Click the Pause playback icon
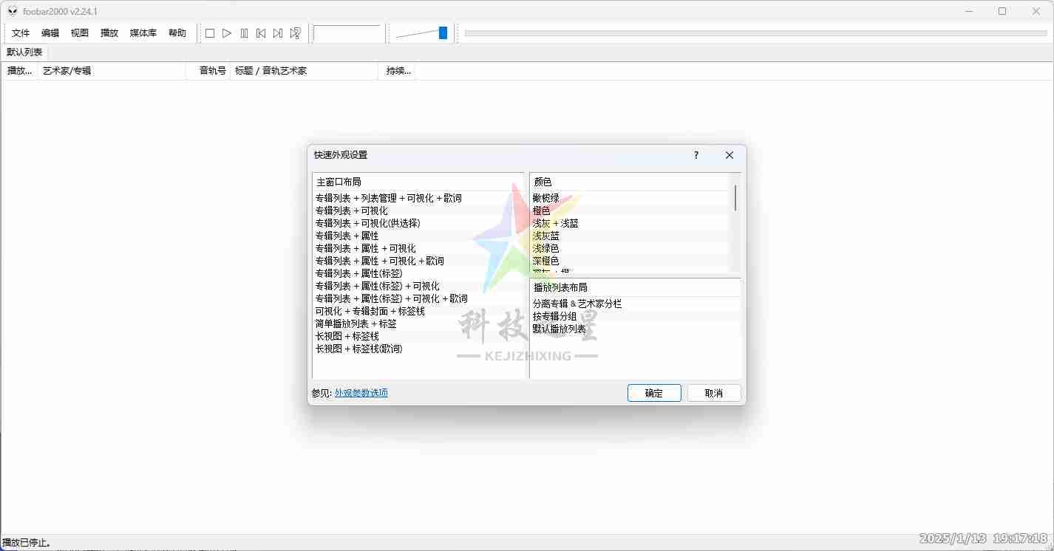The height and width of the screenshot is (551, 1054). click(244, 33)
